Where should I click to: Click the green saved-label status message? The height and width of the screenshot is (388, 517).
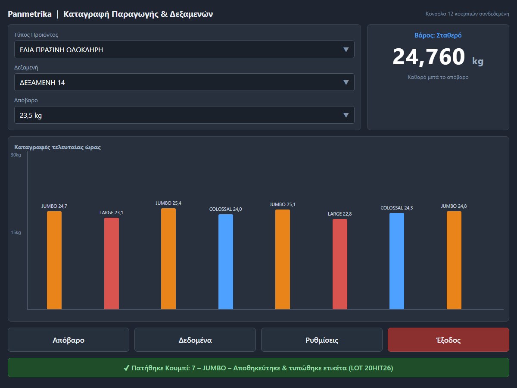pos(258,368)
